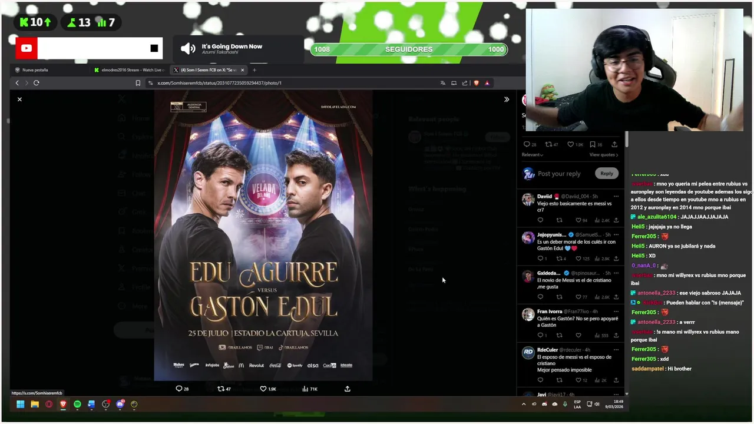Image resolution: width=754 pixels, height=424 pixels.
Task: Open Opera browser from the taskbar
Action: (x=49, y=404)
